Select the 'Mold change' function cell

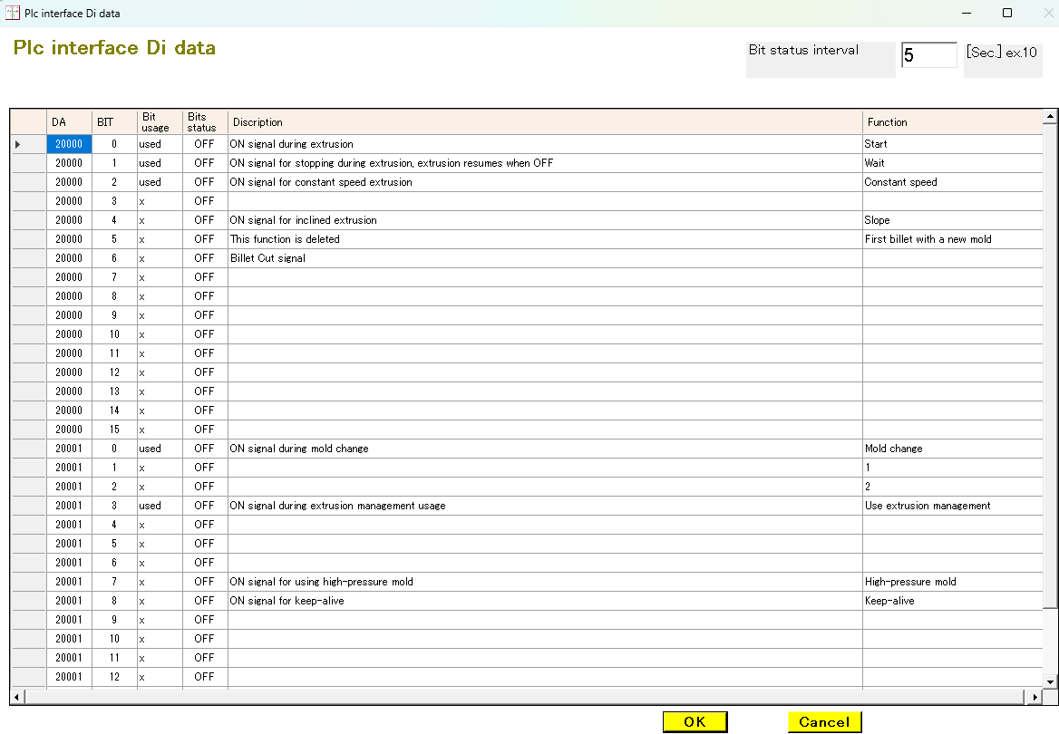952,449
